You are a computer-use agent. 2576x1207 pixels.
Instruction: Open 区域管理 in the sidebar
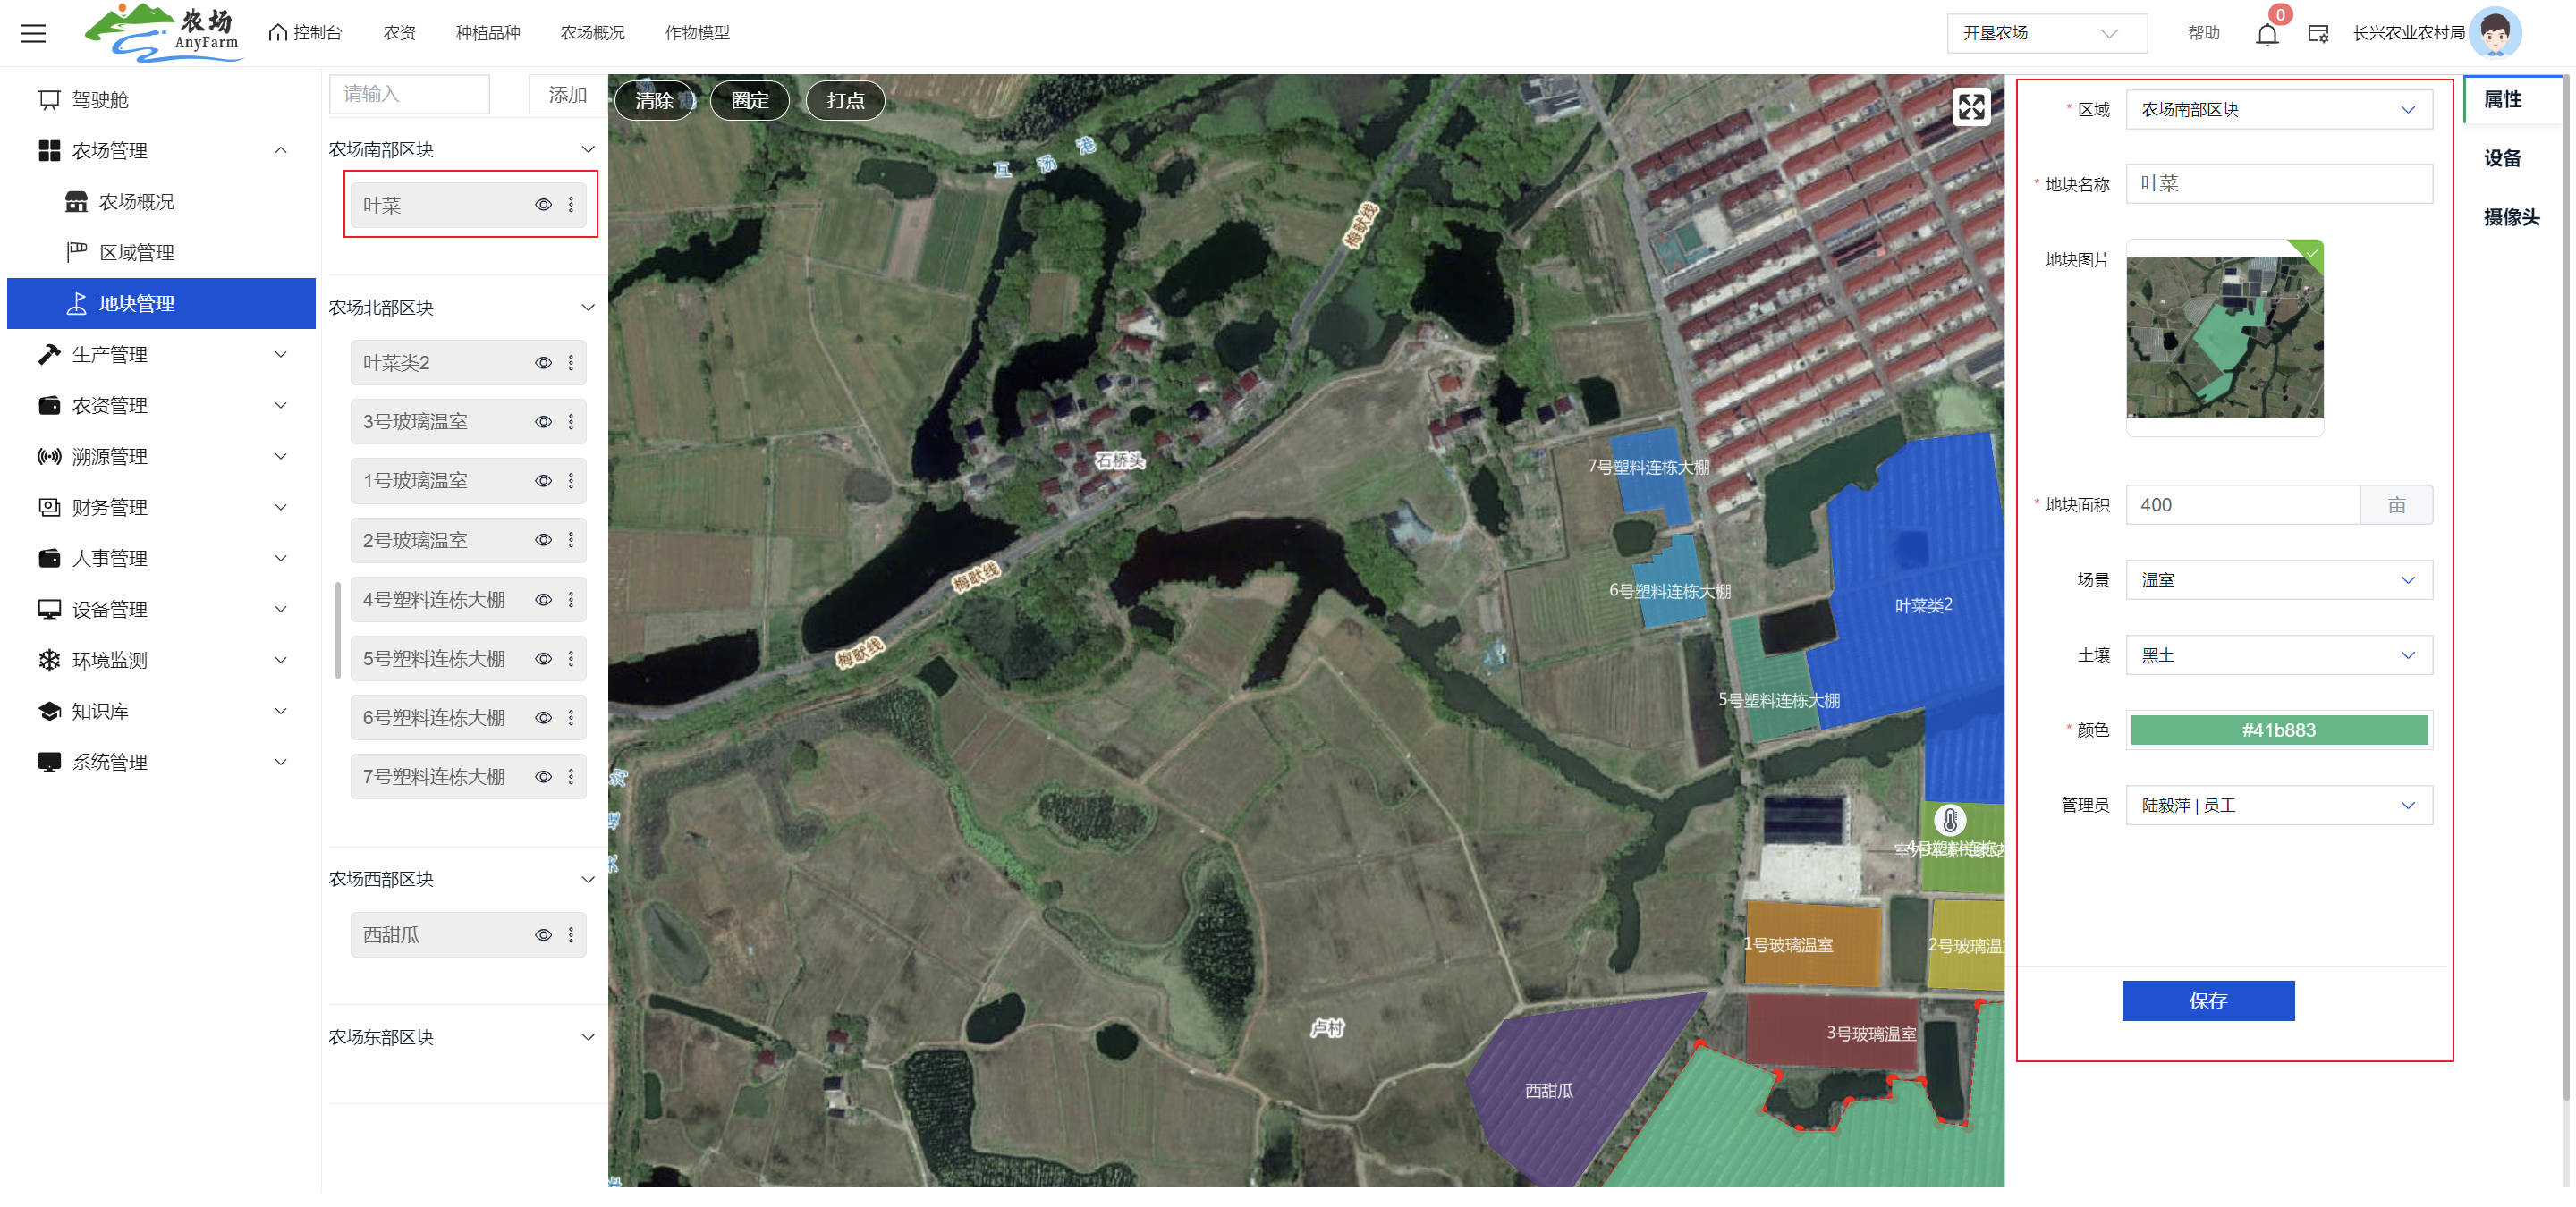(136, 253)
